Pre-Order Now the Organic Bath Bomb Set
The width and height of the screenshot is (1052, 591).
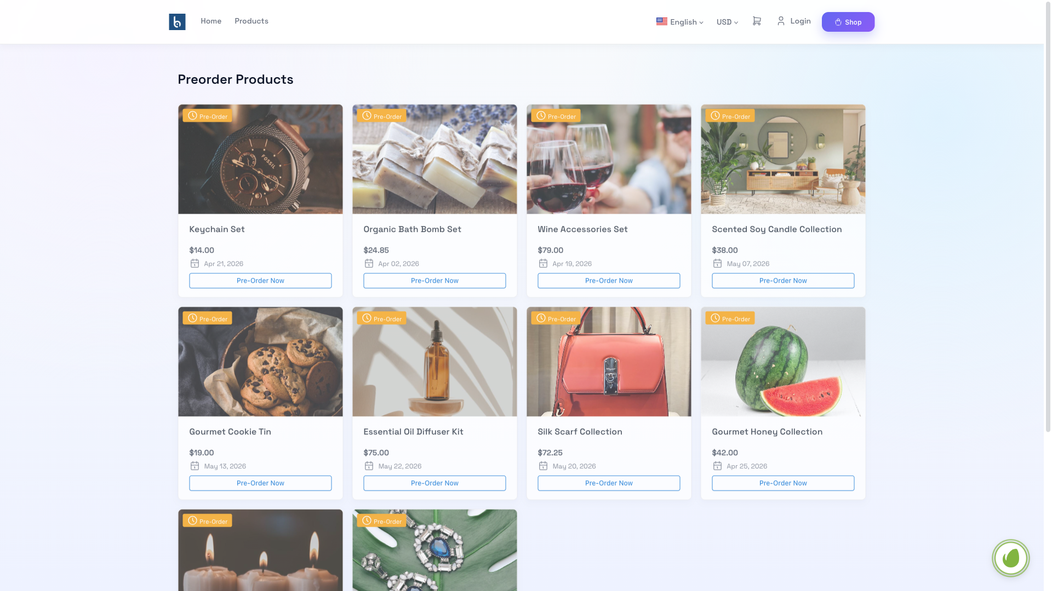point(434,281)
